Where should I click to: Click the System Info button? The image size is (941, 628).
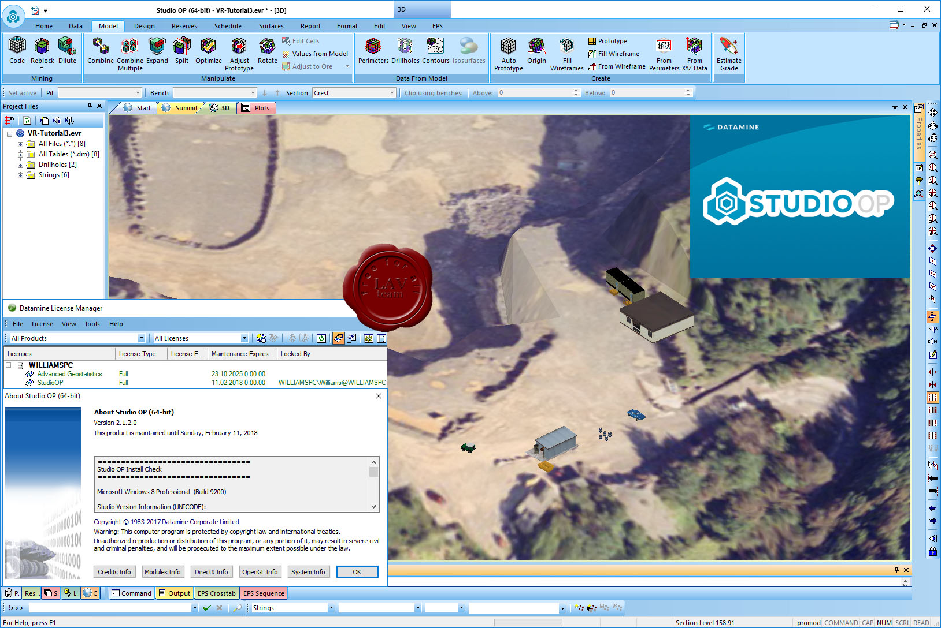[308, 572]
